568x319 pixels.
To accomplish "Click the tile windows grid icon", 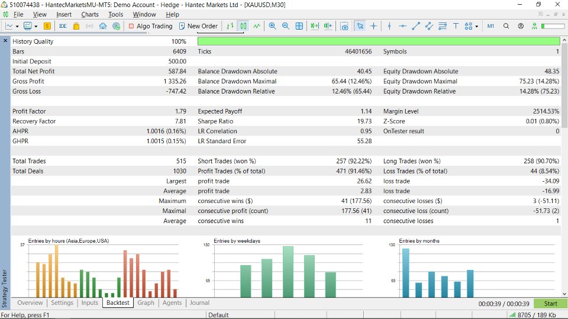I will (x=299, y=26).
